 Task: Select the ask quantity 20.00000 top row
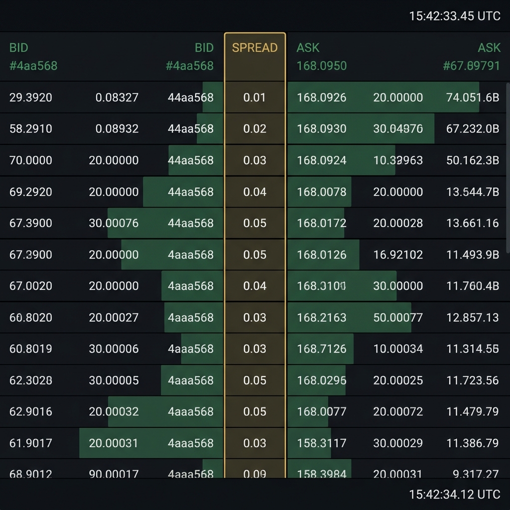pyautogui.click(x=397, y=98)
